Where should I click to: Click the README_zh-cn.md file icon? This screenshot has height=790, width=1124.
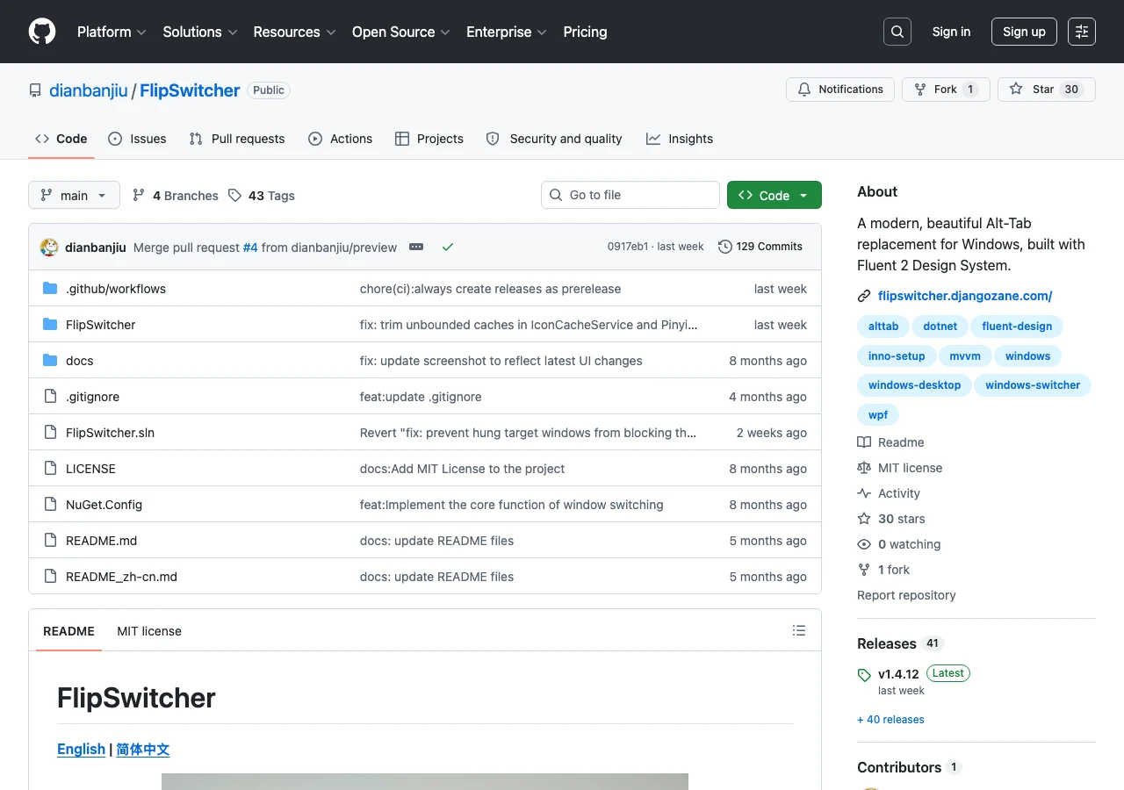click(x=50, y=577)
